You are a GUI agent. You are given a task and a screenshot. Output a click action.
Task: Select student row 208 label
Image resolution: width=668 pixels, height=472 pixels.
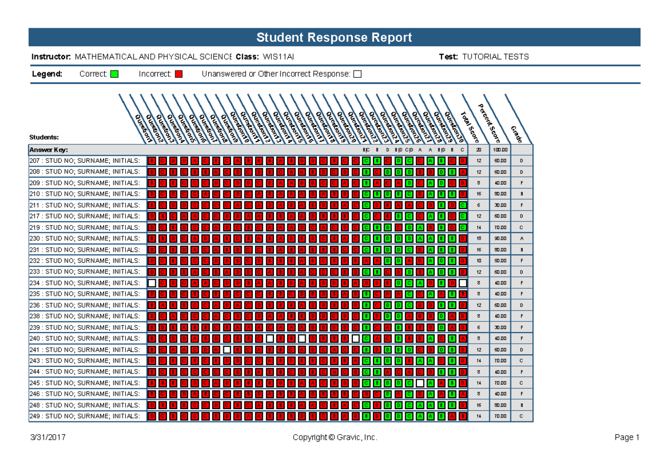(85, 172)
